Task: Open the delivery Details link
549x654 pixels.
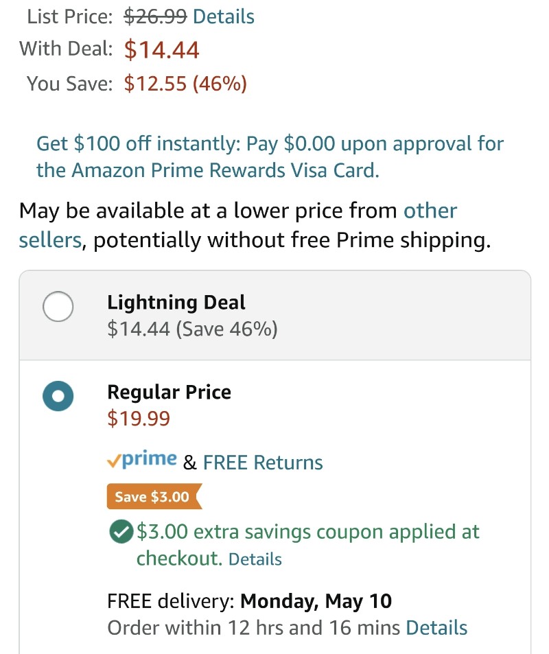Action: point(436,628)
